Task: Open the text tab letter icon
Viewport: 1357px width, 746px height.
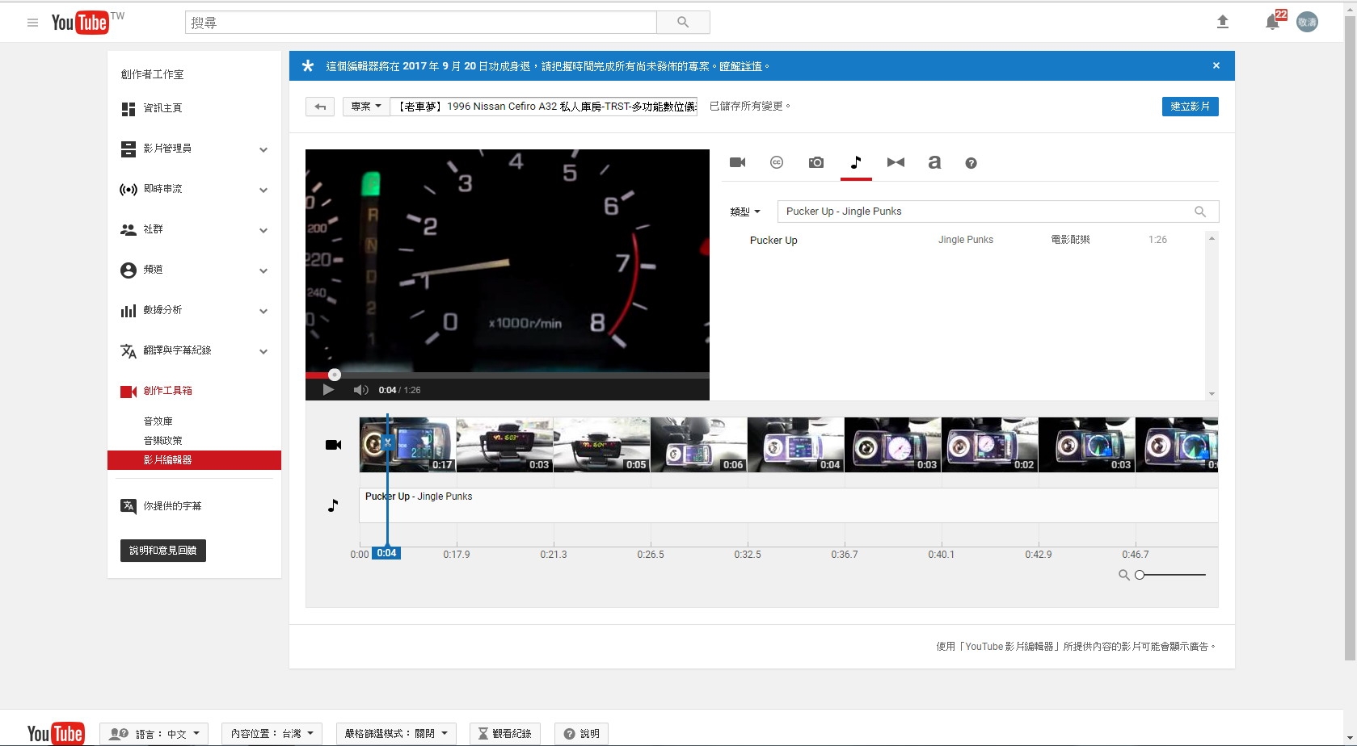Action: click(934, 162)
